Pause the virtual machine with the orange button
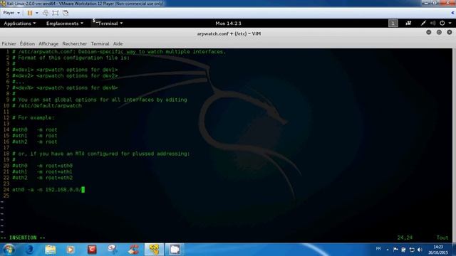Viewport: 456px width, 256px height. [30, 13]
